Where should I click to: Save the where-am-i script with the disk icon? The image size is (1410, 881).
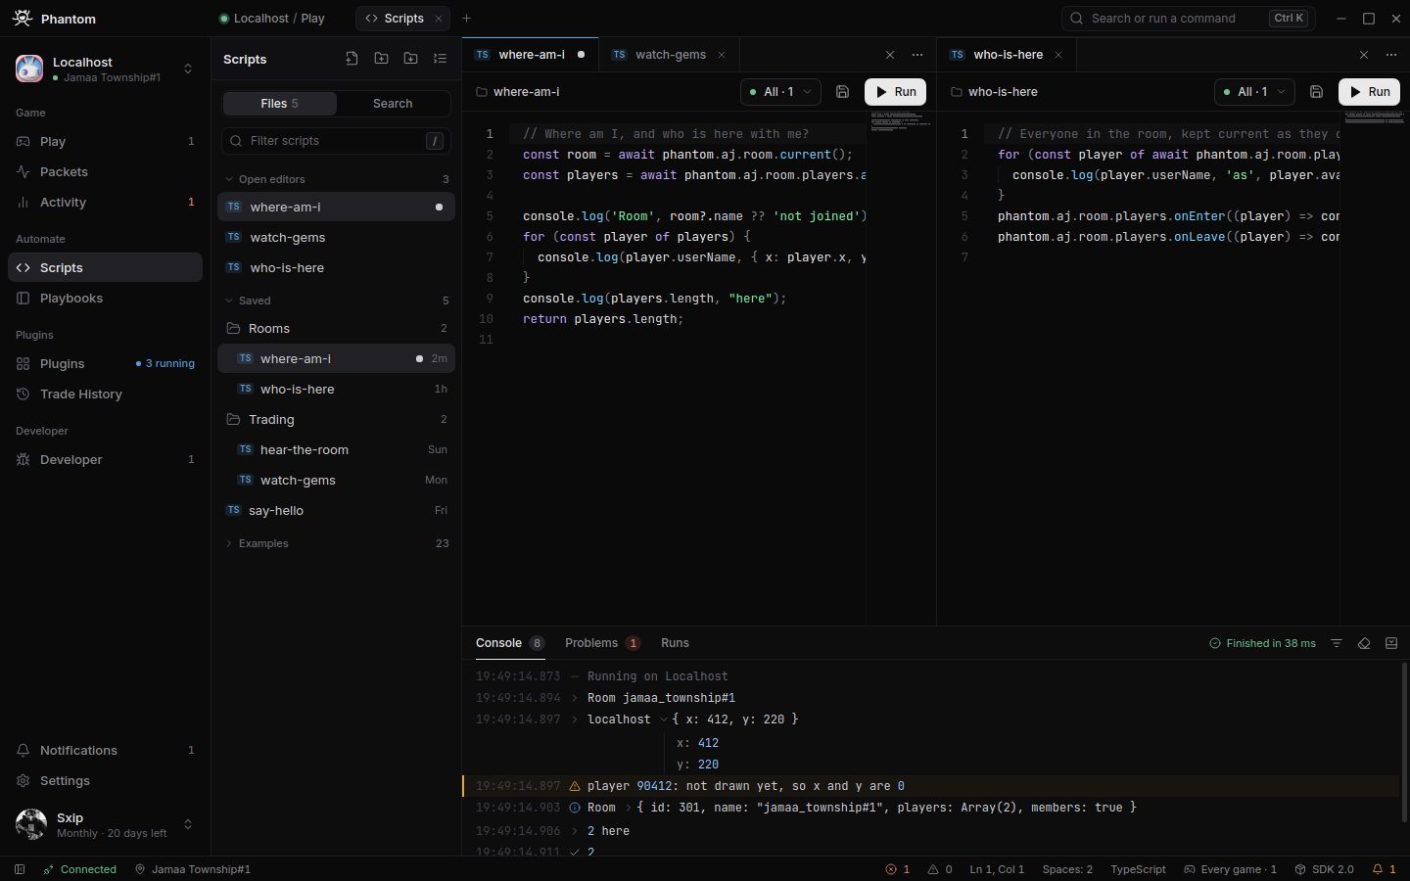coord(842,92)
